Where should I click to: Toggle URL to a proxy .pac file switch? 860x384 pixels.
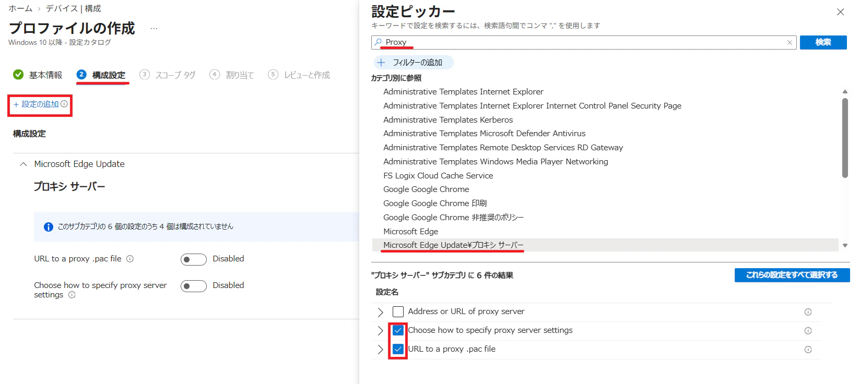click(x=194, y=259)
